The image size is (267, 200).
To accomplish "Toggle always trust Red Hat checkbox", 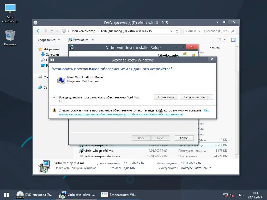I will [54, 97].
